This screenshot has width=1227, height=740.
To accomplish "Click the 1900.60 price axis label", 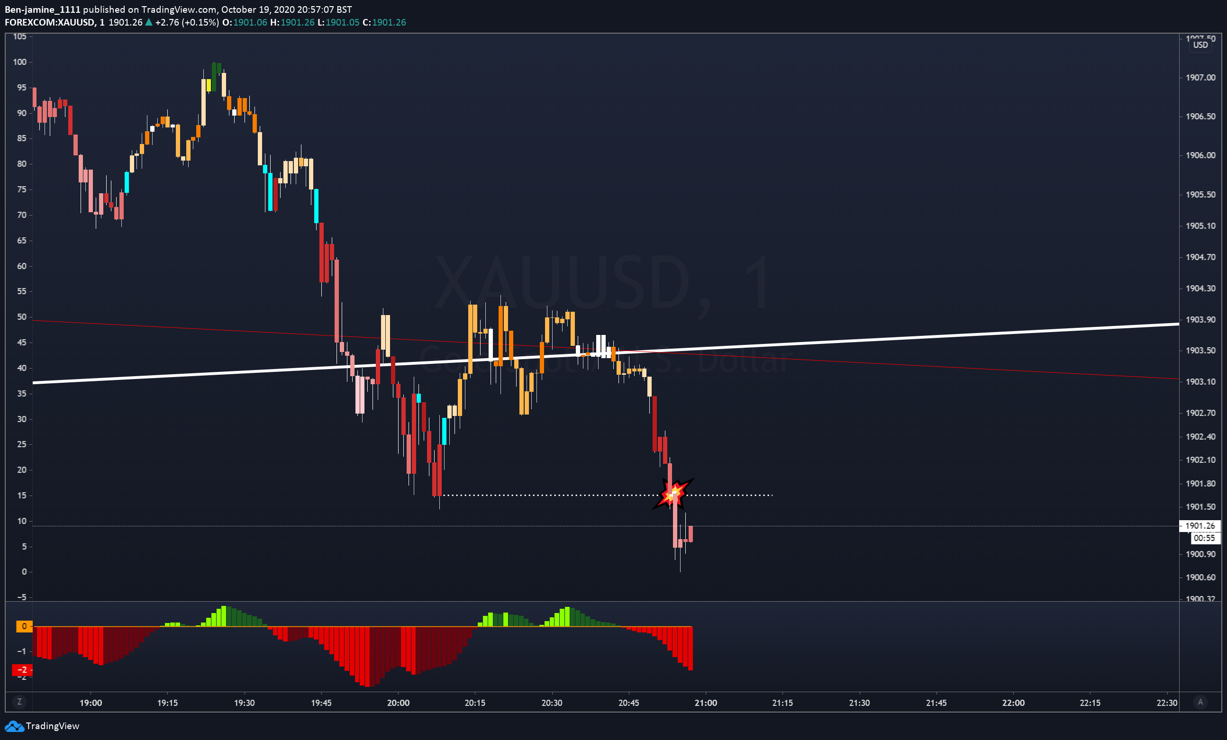I will tap(1200, 578).
